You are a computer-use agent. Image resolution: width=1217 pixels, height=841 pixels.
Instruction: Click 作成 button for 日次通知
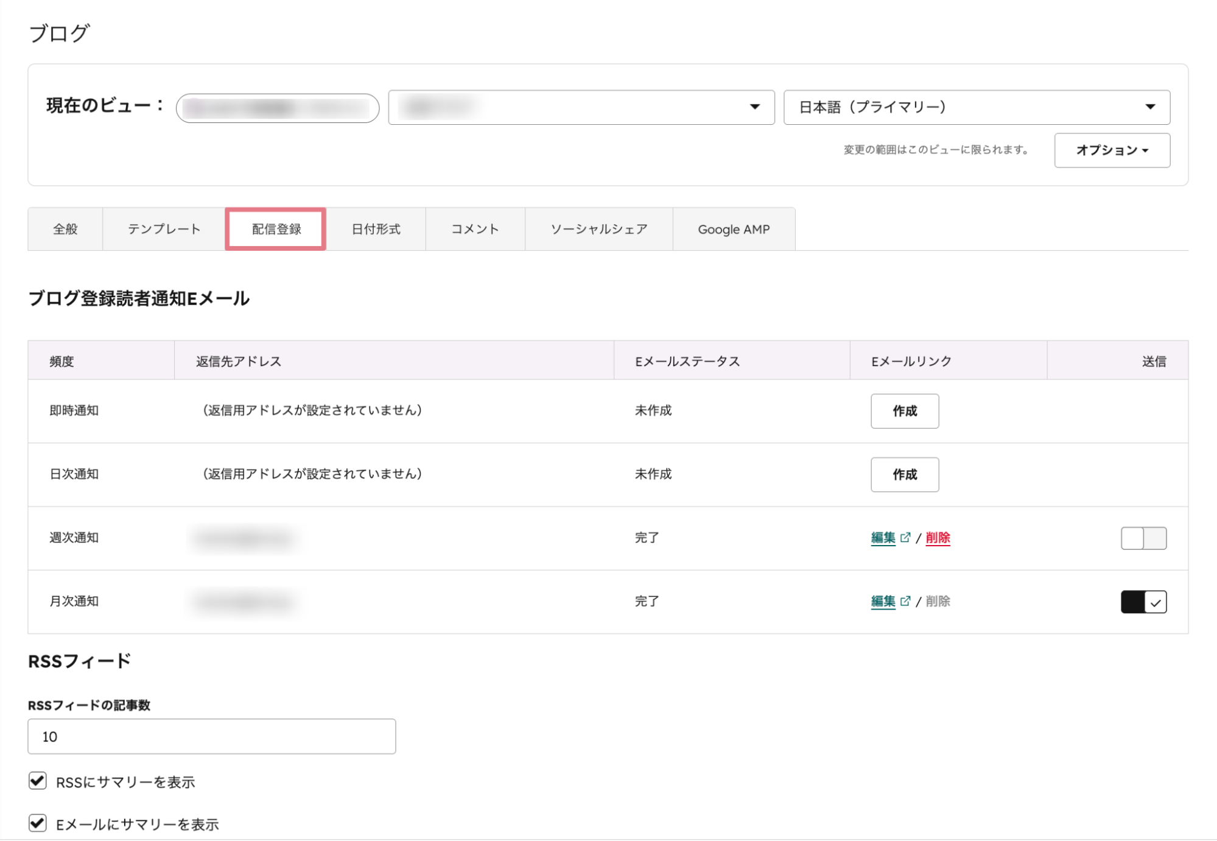[x=904, y=474]
